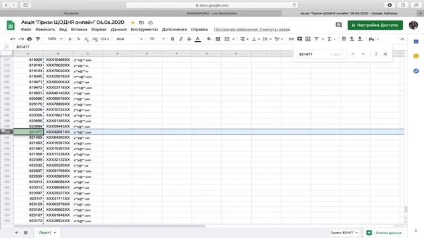Image resolution: width=424 pixels, height=238 pixels.
Task: Open the Сумма: 821477 summary dropdown
Action: pos(344,233)
